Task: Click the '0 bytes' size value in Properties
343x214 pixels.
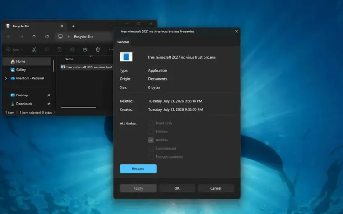Action: coord(154,87)
